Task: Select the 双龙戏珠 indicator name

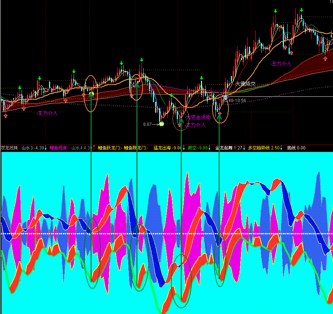Action: (x=9, y=148)
